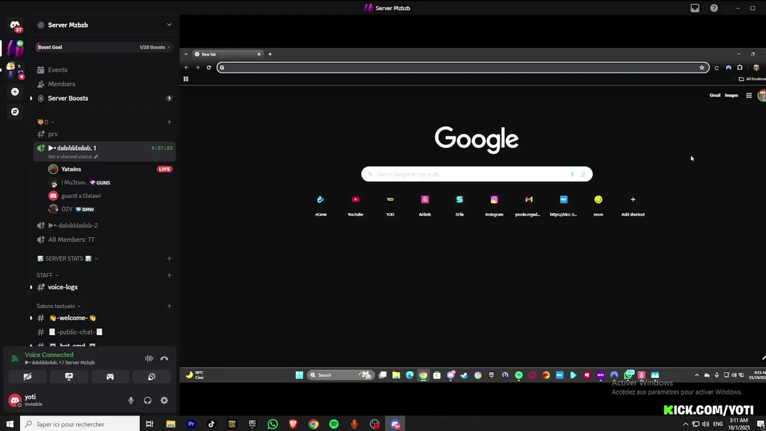Click Taper ici pour rechercher search box
This screenshot has width=766, height=431.
point(80,424)
